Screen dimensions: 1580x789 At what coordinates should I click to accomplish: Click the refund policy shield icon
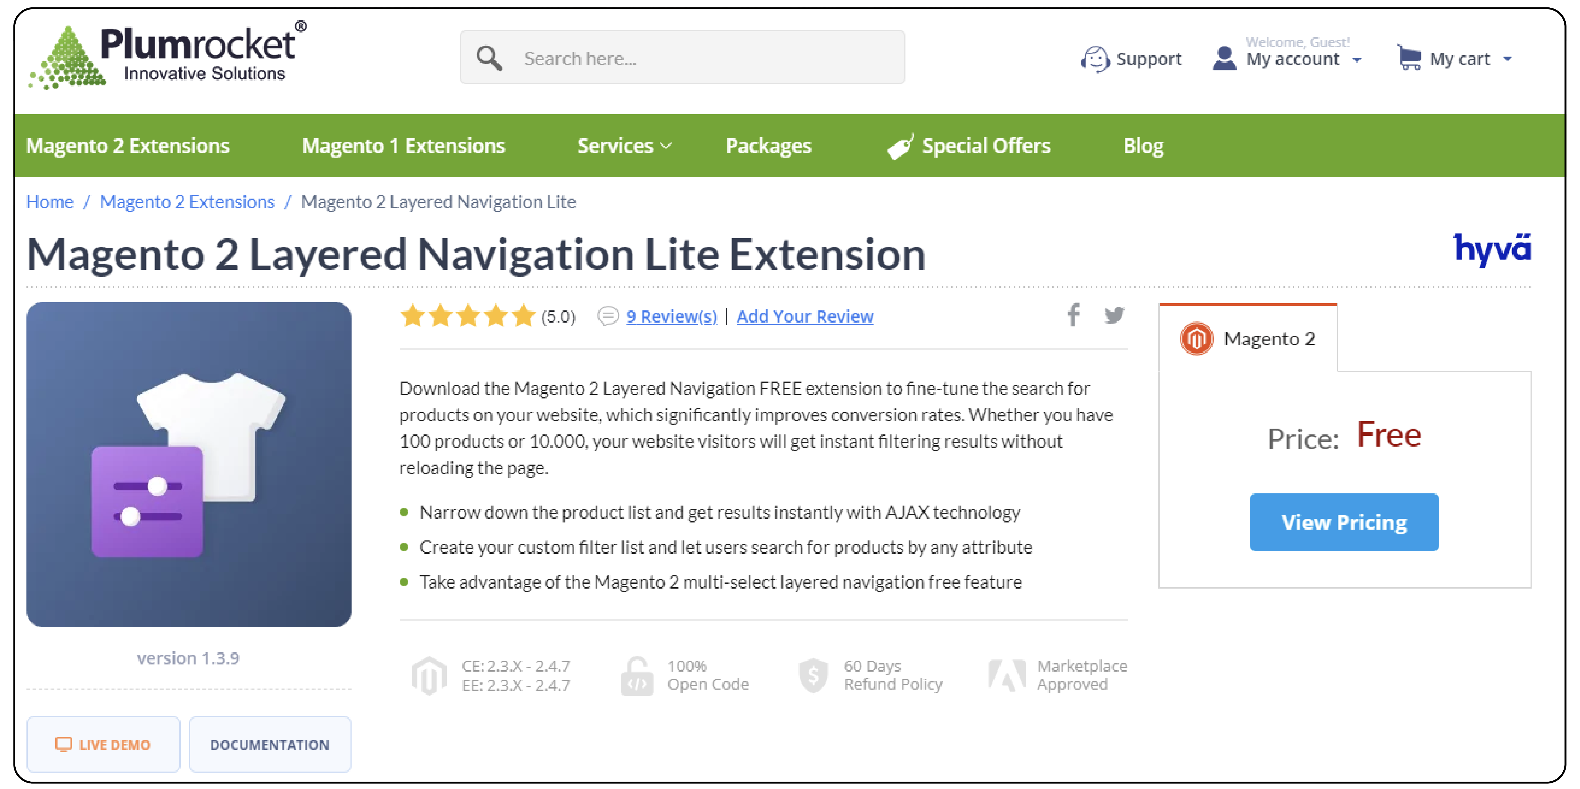point(813,676)
